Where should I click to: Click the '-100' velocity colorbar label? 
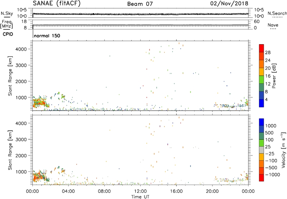pos(271,161)
